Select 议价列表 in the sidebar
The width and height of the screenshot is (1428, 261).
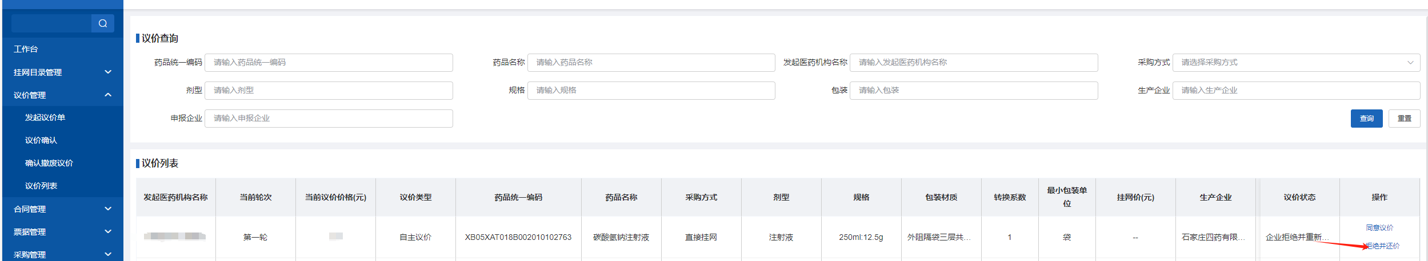pyautogui.click(x=41, y=186)
